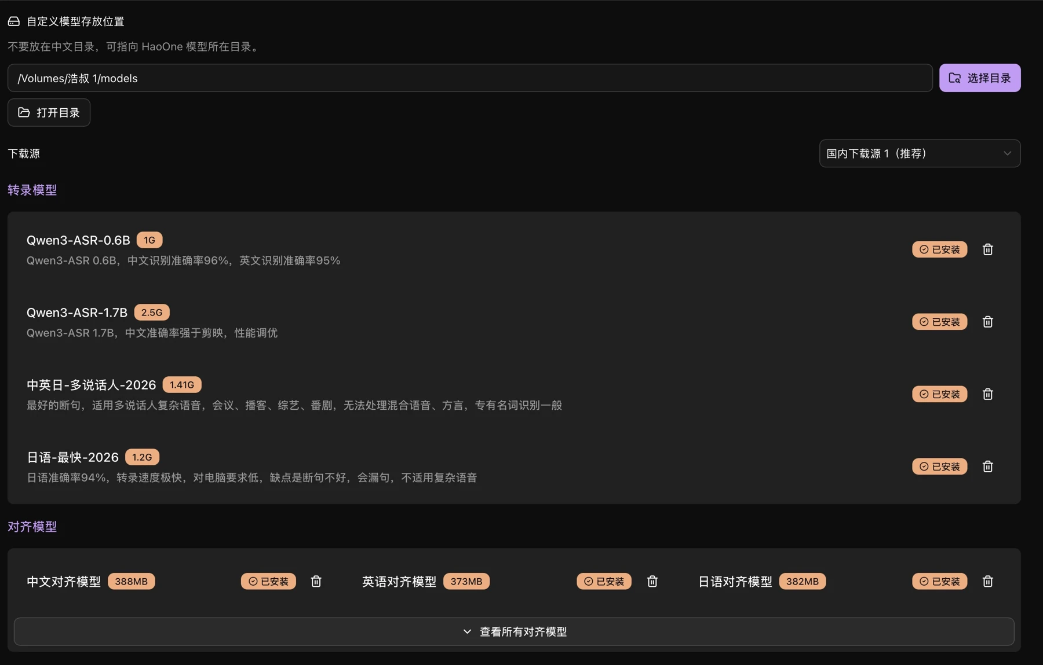The height and width of the screenshot is (665, 1043).
Task: Click 已安装 status of 英语对齐模型
Action: [604, 581]
